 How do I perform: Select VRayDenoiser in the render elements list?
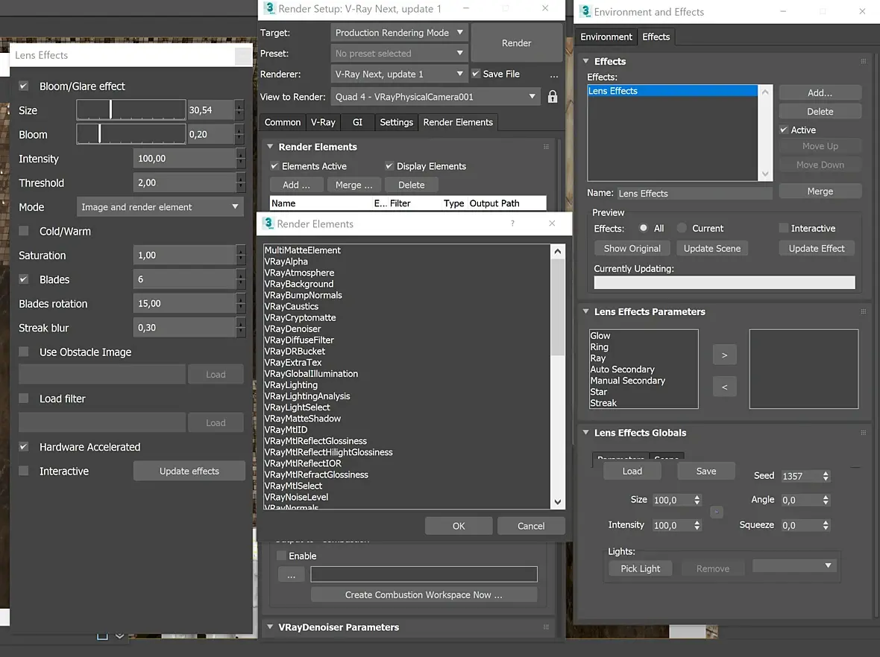(293, 328)
